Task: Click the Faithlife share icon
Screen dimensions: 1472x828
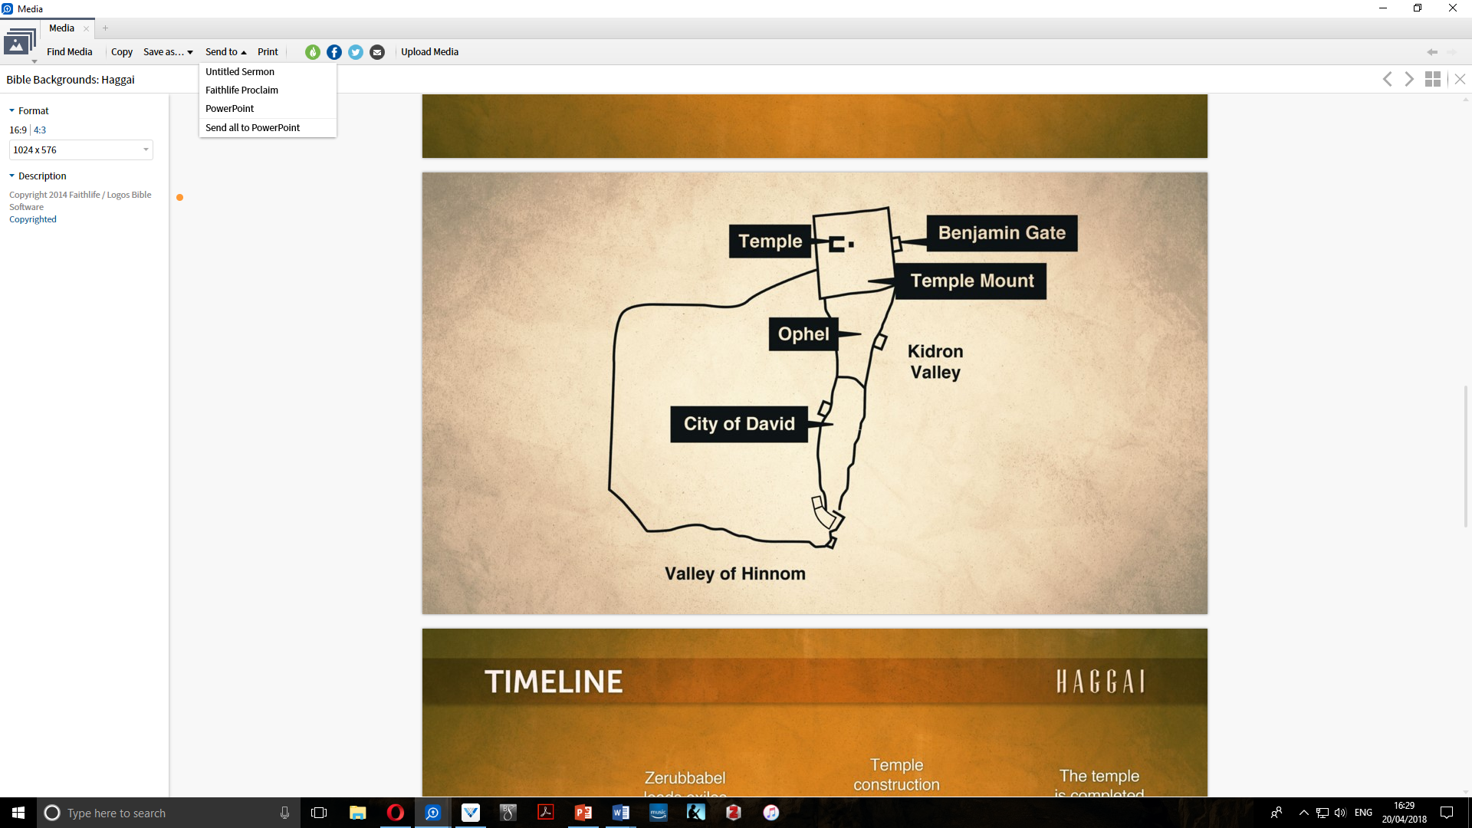Action: tap(313, 52)
